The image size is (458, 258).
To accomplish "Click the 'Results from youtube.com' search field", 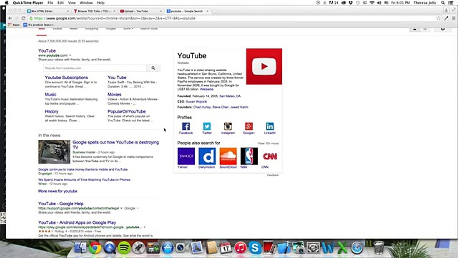I will (x=95, y=68).
